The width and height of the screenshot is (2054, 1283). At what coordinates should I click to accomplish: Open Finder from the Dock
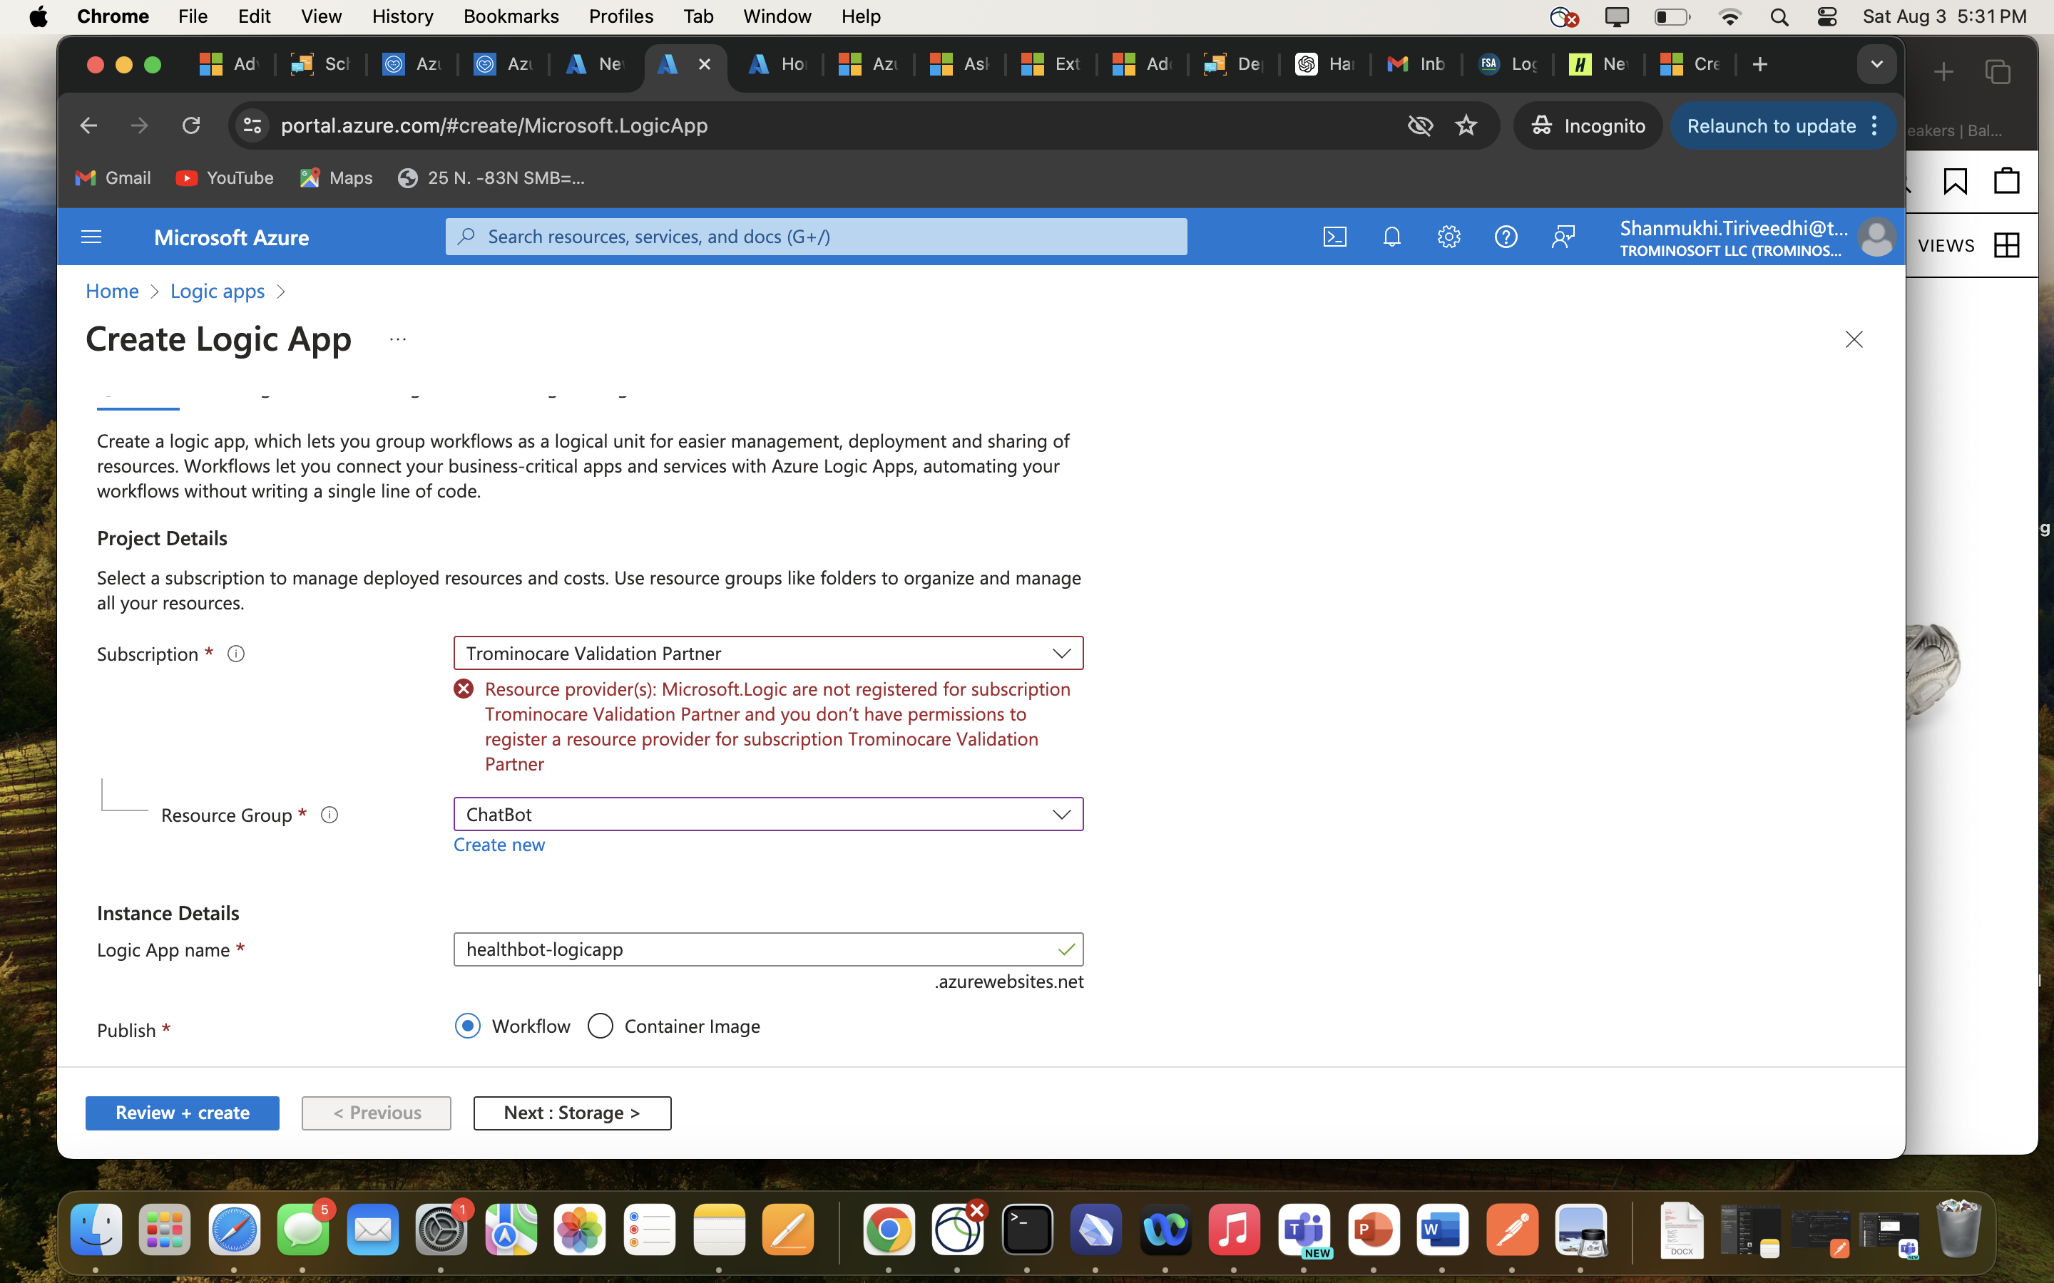pyautogui.click(x=96, y=1229)
